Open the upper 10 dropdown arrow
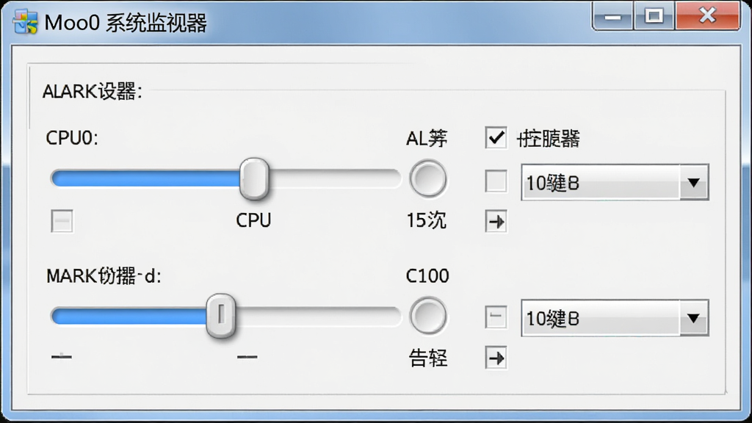 [693, 182]
